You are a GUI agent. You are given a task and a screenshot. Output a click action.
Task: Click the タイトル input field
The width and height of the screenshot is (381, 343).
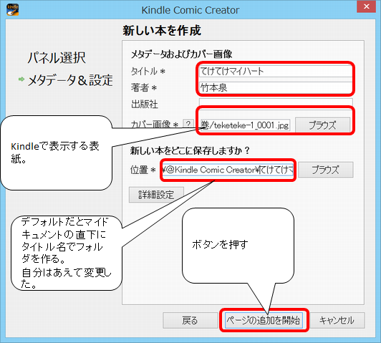276,71
